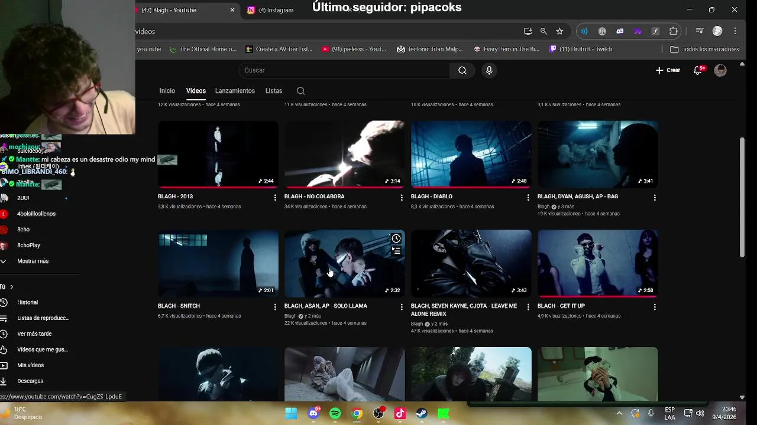Play the BLAGH - DIABLO video thumbnail
Screen dimensions: 757x425
471,154
